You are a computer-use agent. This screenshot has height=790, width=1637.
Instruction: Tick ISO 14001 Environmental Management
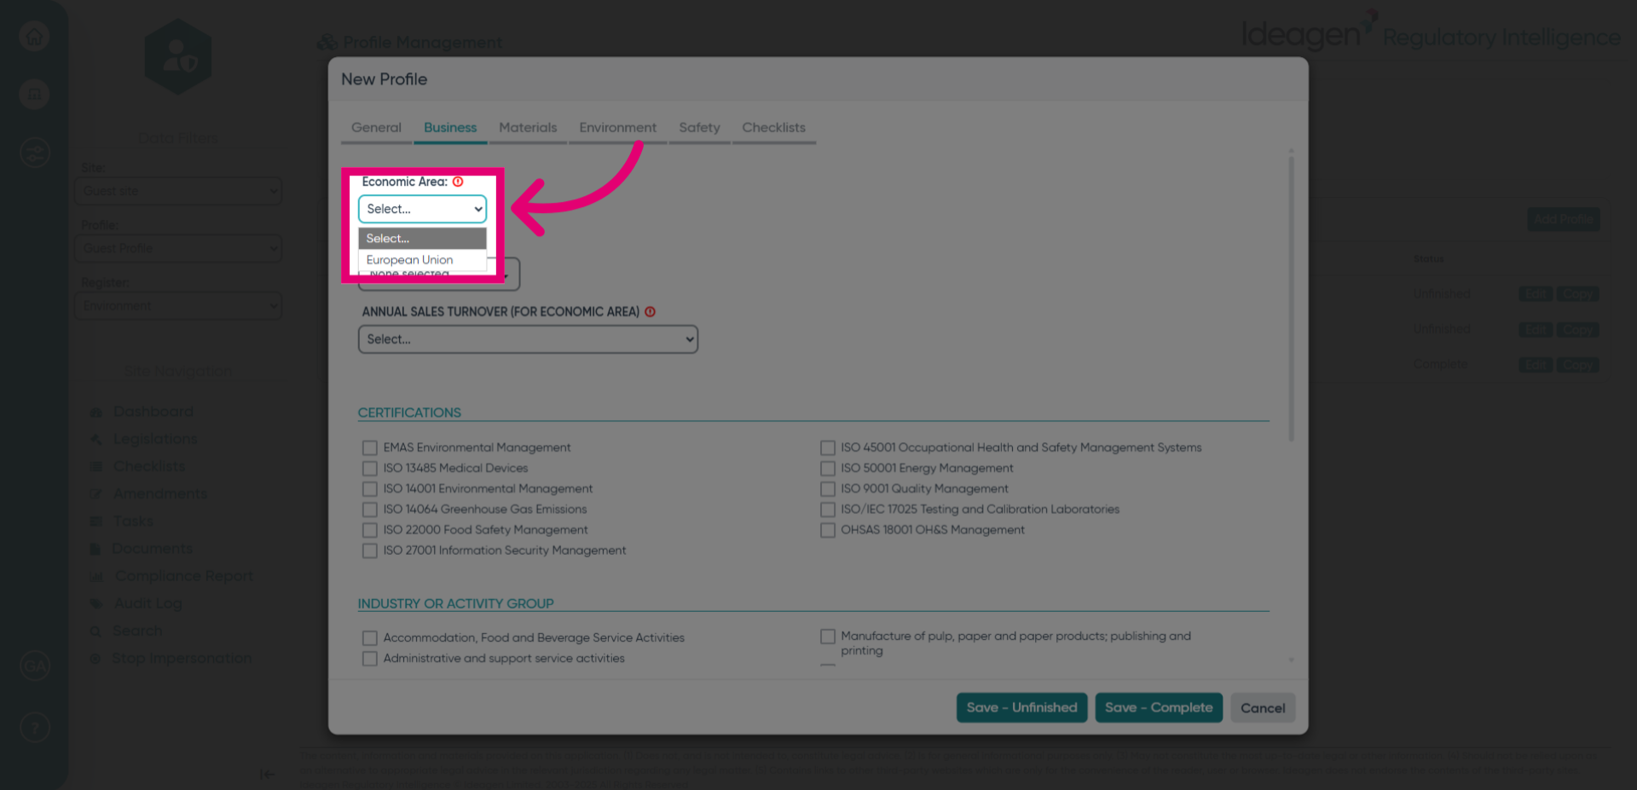coord(369,488)
